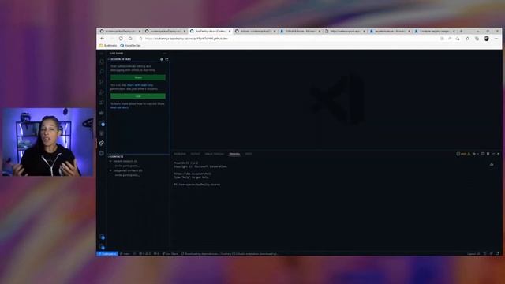Click Invite participants under Recent contacts
Image resolution: width=505 pixels, height=284 pixels.
coord(127,166)
